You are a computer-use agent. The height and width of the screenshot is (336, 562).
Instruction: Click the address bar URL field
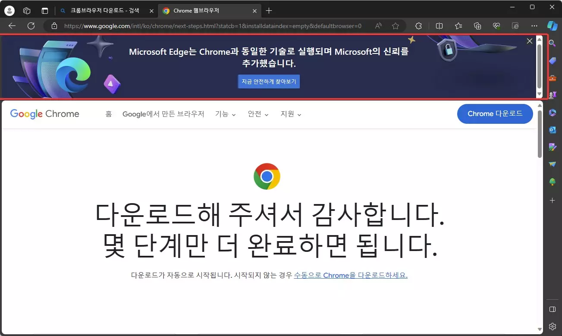(x=213, y=26)
